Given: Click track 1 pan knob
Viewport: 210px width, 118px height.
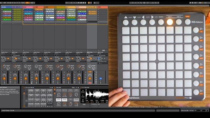Looking at the screenshot, I should [4, 75].
